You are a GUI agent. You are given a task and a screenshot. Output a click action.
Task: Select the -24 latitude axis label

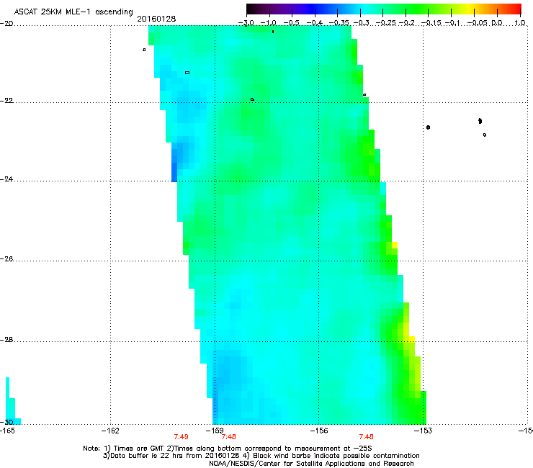[x=6, y=179]
